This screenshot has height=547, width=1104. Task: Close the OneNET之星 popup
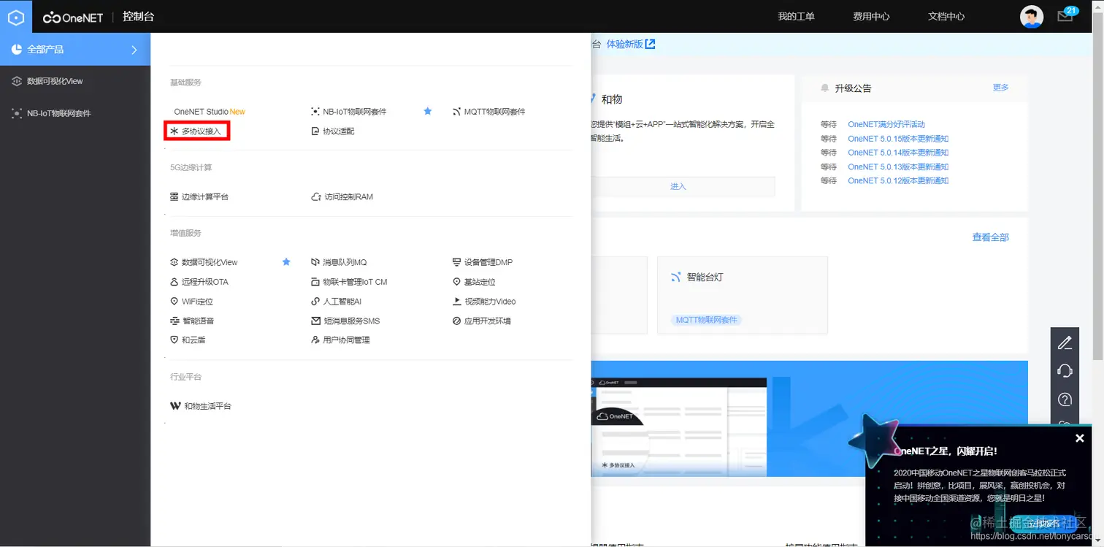[x=1080, y=438]
